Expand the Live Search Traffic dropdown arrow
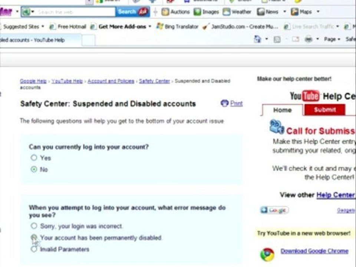 (x=337, y=27)
